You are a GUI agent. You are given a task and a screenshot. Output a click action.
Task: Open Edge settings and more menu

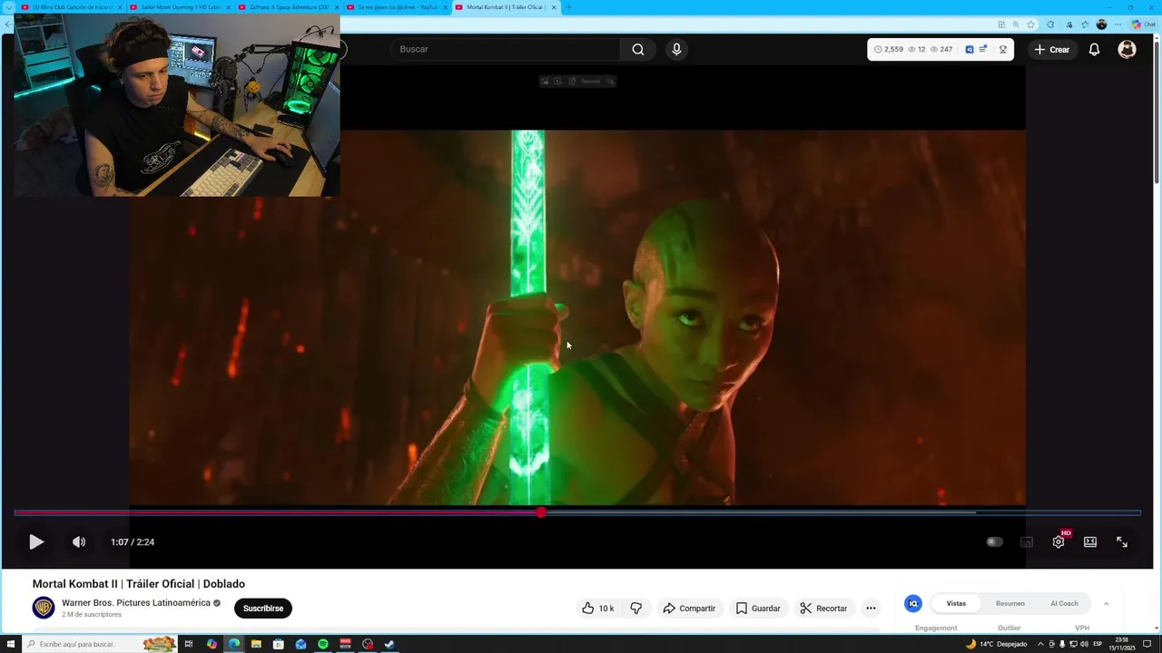tap(1118, 24)
